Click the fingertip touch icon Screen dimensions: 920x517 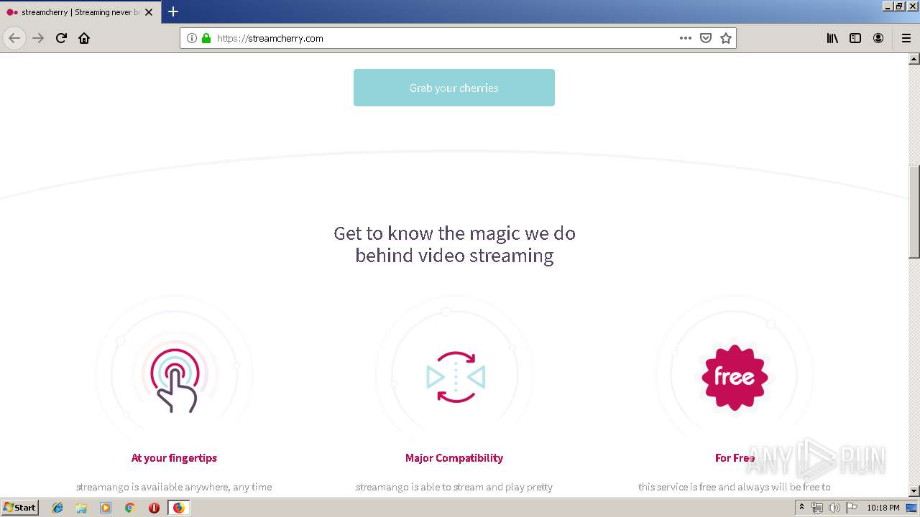pyautogui.click(x=175, y=381)
